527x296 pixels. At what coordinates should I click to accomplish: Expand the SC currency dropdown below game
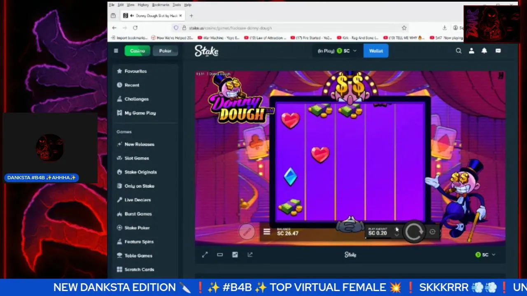coord(485,254)
